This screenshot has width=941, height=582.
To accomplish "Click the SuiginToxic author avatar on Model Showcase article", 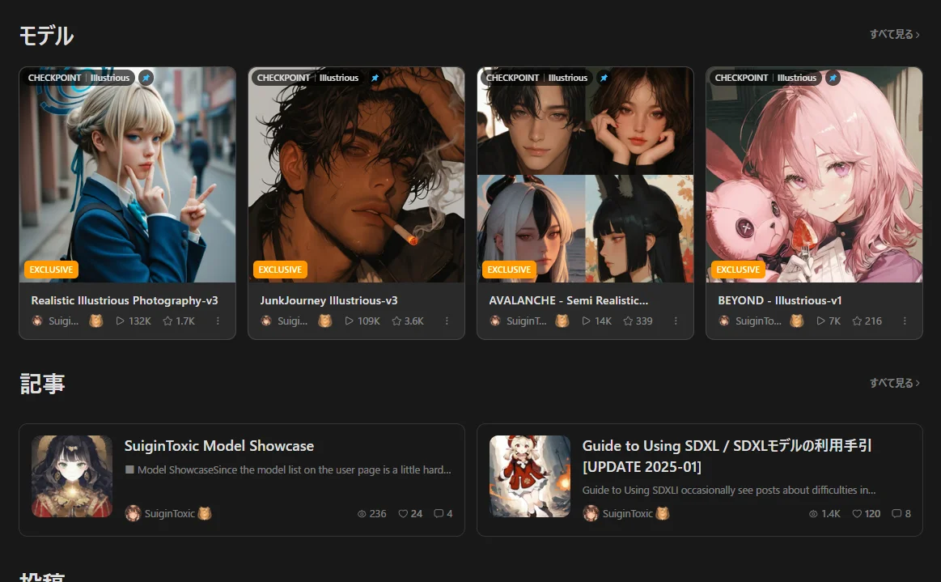I will coord(133,514).
